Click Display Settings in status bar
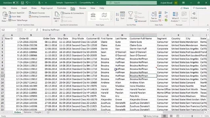The width and height of the screenshot is (210, 118). tap(151, 116)
